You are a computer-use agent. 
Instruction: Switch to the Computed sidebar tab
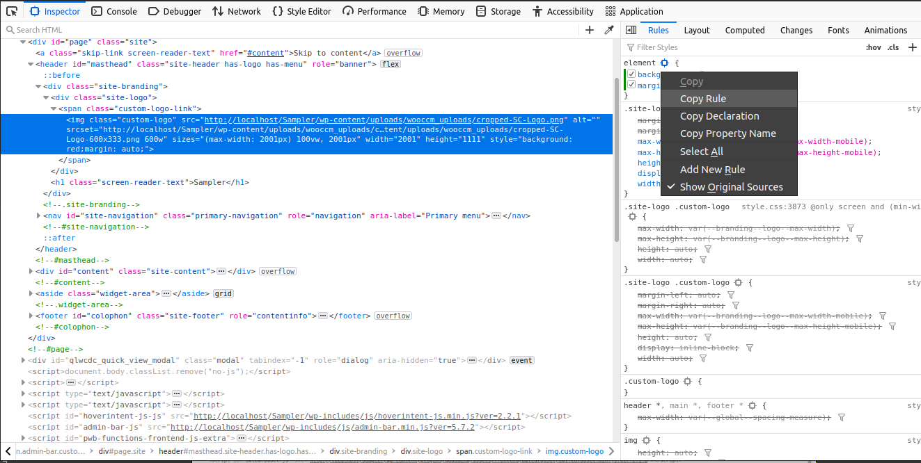(x=745, y=30)
